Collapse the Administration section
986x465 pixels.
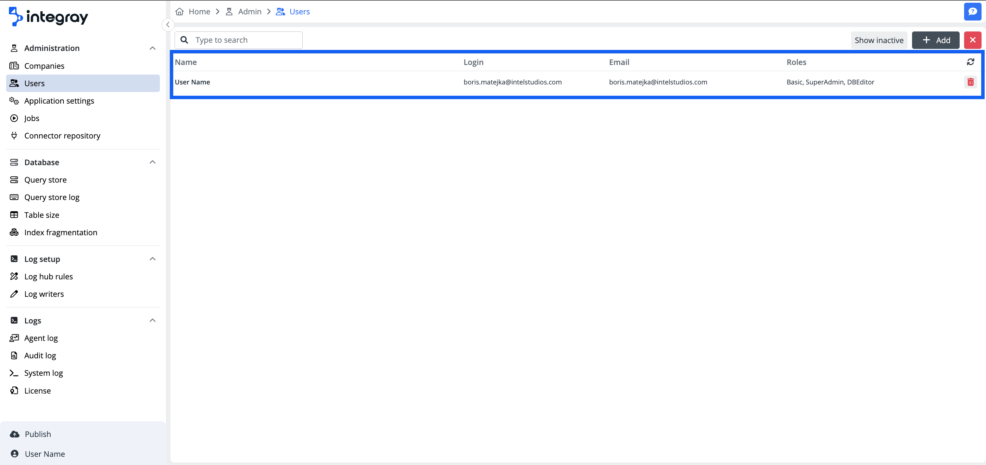pyautogui.click(x=152, y=48)
